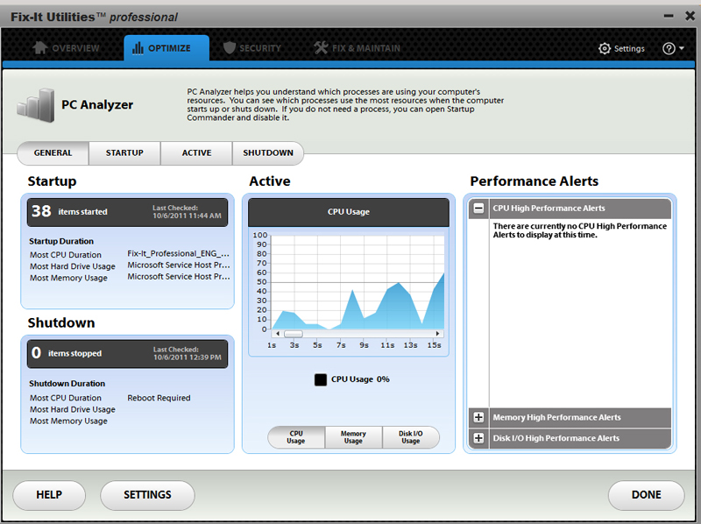Click the left scroll arrow under the chart

277,334
